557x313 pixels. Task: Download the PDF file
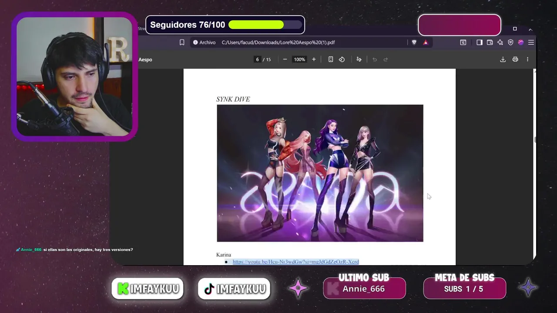pyautogui.click(x=503, y=59)
